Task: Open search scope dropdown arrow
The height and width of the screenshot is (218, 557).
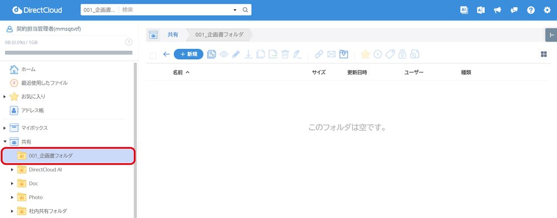Action: coord(235,11)
